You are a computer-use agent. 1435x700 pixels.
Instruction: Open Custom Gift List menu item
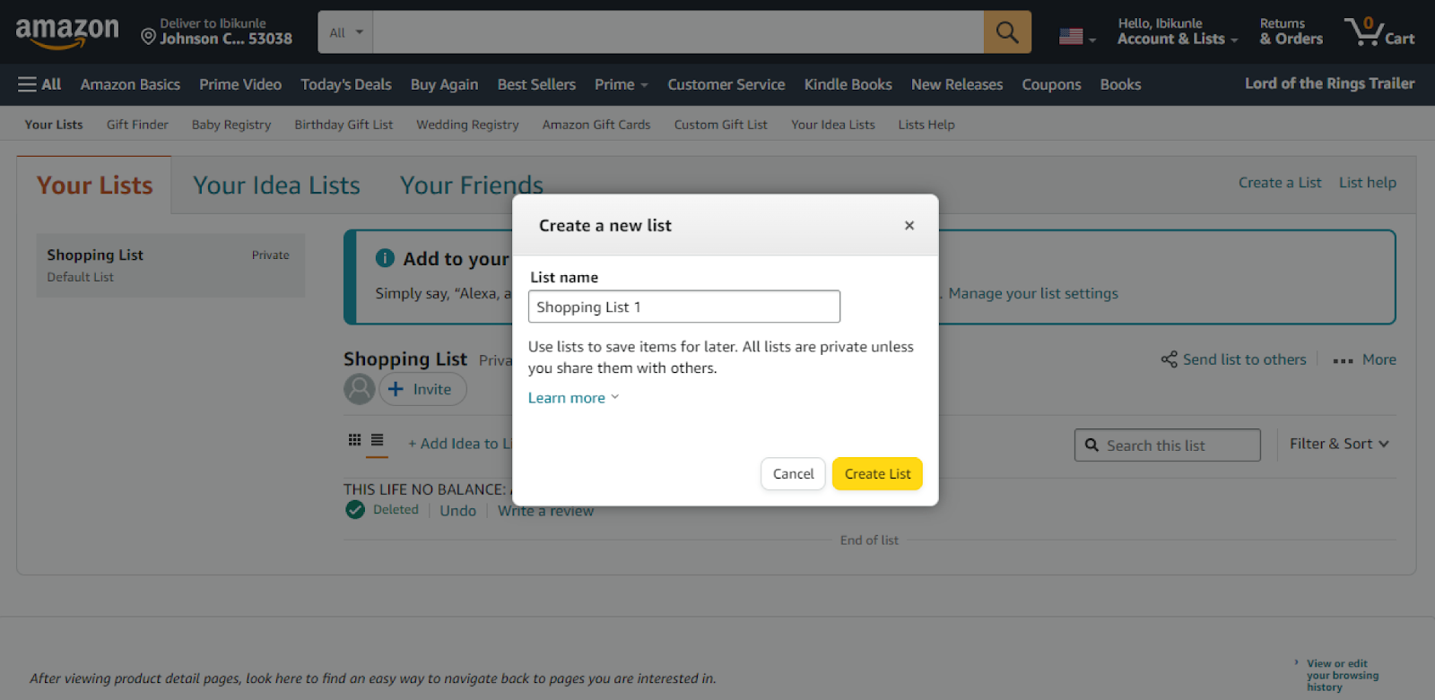tap(721, 125)
